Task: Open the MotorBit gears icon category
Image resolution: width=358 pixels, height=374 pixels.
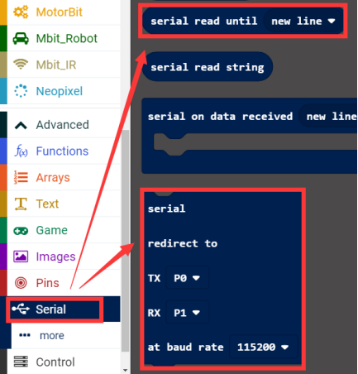Action: 21,12
